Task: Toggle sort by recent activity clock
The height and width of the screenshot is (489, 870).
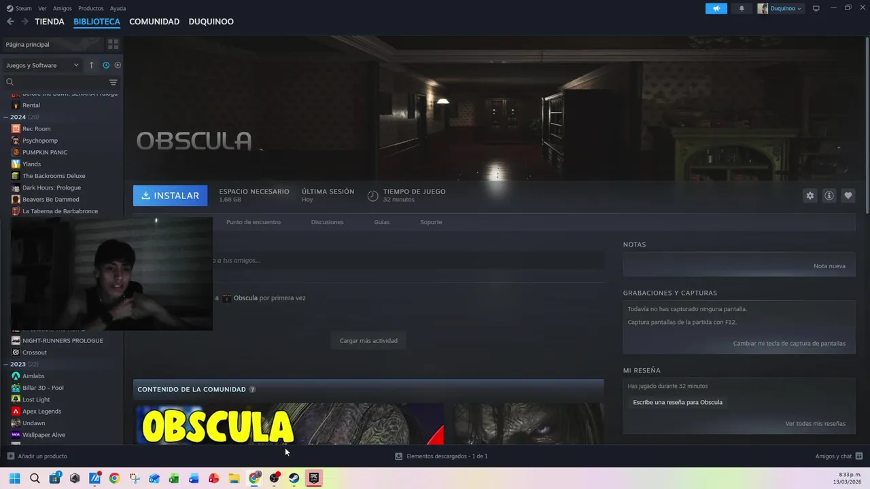Action: [x=106, y=65]
